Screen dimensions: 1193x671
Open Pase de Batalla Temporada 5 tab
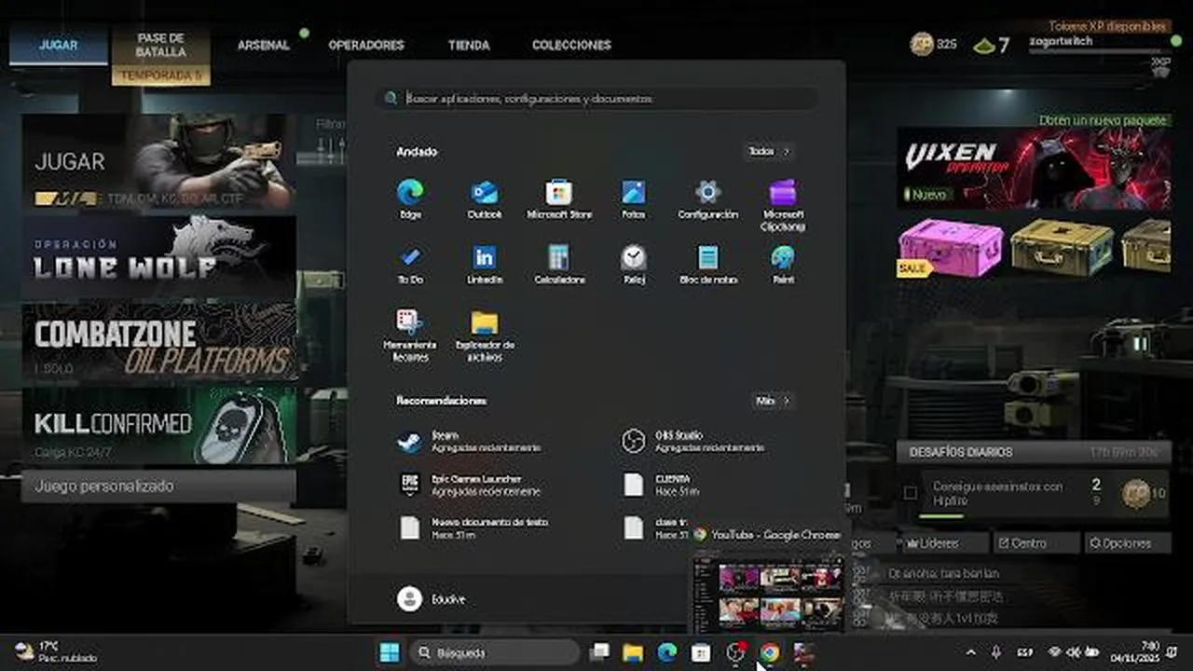tap(160, 55)
